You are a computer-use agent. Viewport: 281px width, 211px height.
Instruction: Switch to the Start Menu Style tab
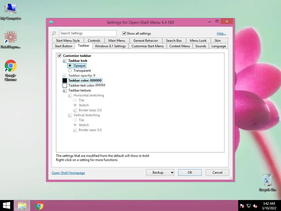point(68,41)
